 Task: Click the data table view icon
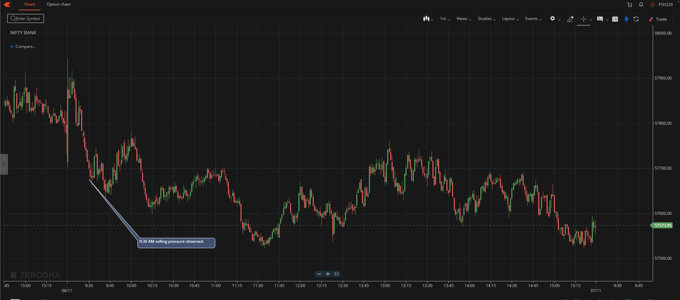click(x=615, y=19)
